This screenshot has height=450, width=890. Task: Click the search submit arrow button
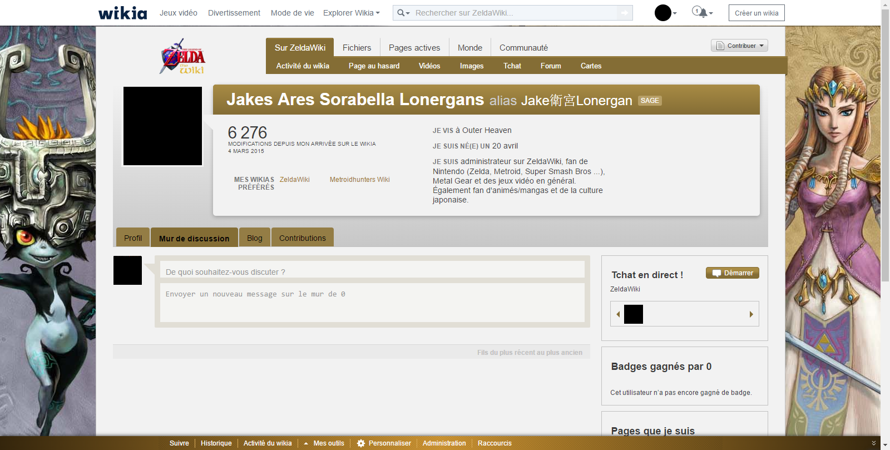[x=625, y=13]
